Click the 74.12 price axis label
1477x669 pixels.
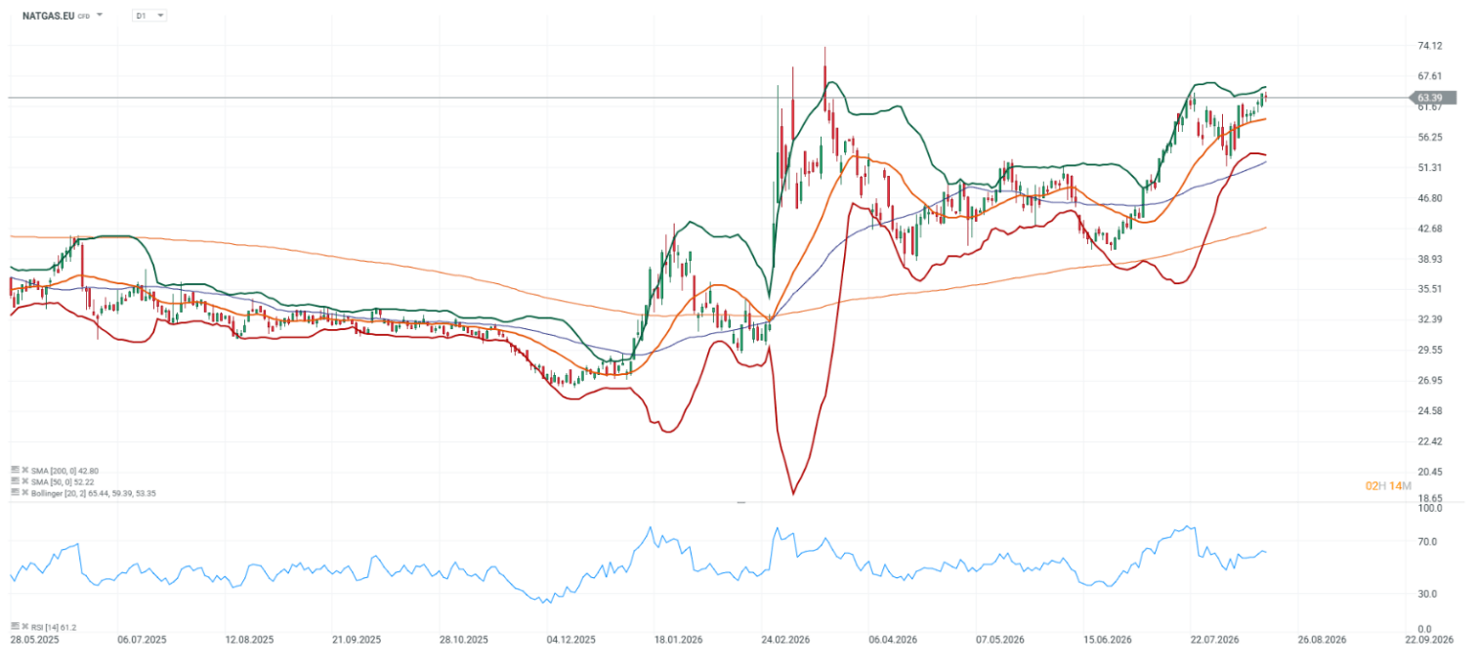click(x=1429, y=46)
